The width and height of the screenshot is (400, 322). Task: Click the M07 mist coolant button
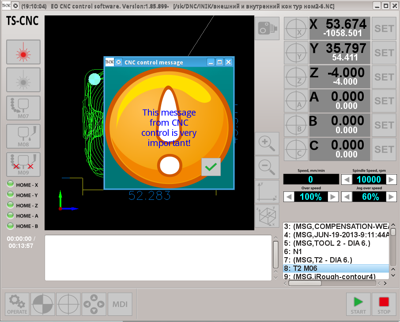(23, 108)
